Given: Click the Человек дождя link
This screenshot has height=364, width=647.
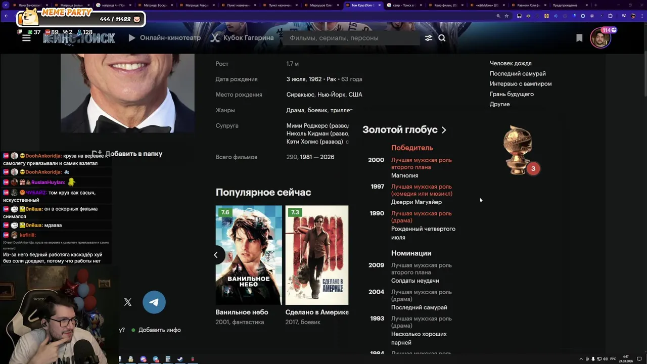Looking at the screenshot, I should [511, 63].
